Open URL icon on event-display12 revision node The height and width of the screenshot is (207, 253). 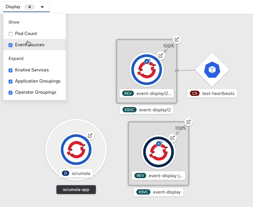[161, 56]
